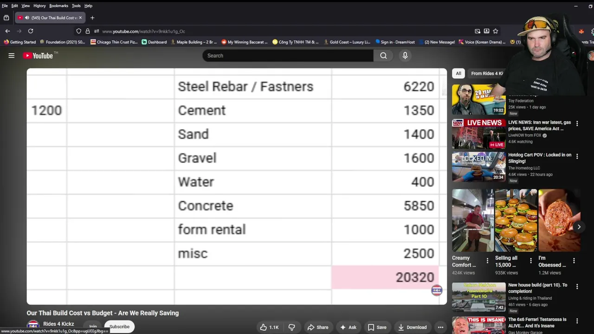This screenshot has width=594, height=334.
Task: Click the site security padlock icon
Action: (x=88, y=31)
